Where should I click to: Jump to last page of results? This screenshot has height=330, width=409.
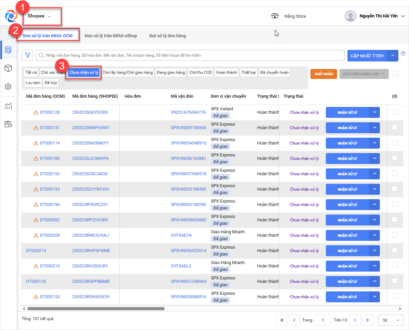pos(368,320)
